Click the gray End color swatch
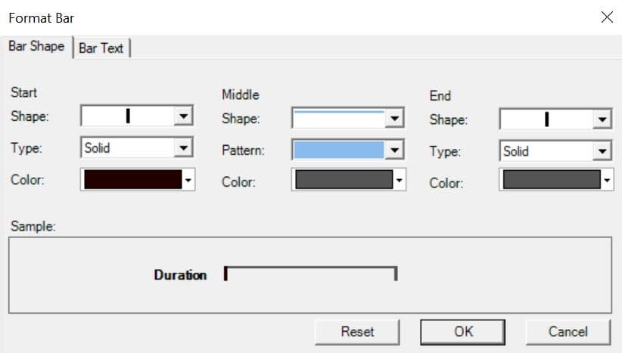 point(551,180)
